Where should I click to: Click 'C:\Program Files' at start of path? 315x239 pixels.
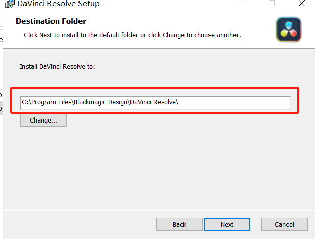point(46,102)
